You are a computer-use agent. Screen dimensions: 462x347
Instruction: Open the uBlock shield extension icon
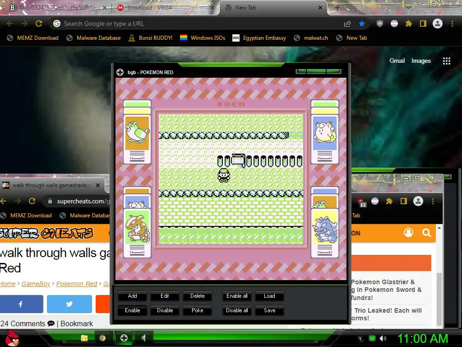[380, 23]
